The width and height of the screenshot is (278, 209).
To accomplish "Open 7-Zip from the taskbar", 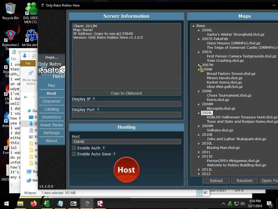I will [73, 204].
